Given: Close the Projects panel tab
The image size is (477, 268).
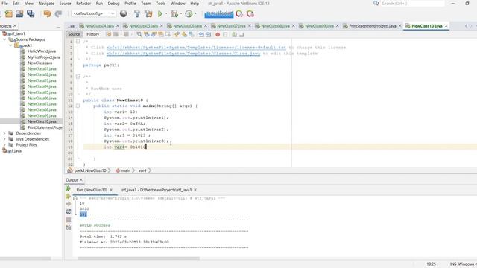Looking at the screenshot, I should (x=15, y=26).
